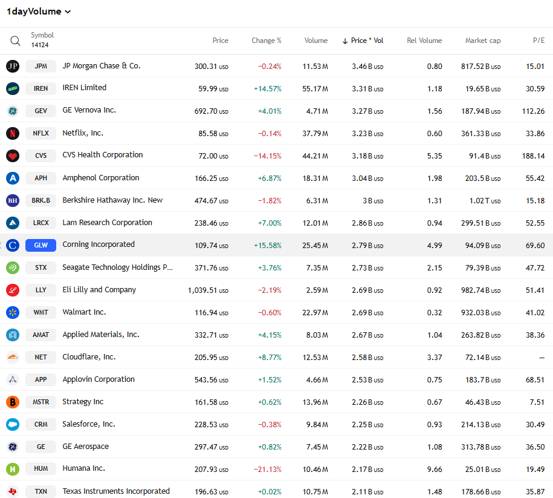Select the NET ticker tag
553x498 pixels.
41,357
